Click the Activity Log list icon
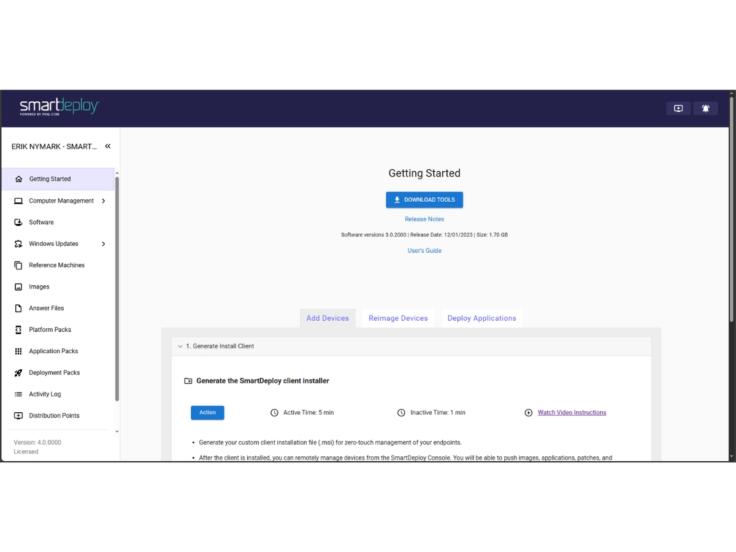Image resolution: width=736 pixels, height=552 pixels. click(x=18, y=394)
